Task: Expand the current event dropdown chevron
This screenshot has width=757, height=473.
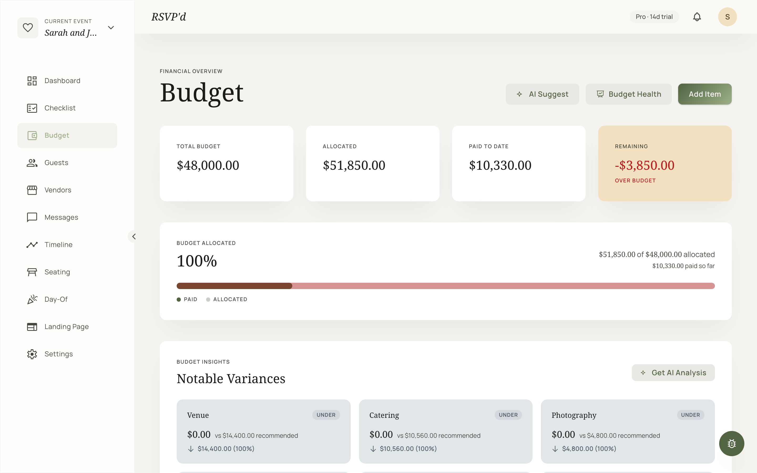Action: point(111,28)
